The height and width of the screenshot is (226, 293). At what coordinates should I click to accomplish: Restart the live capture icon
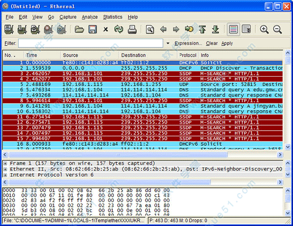click(62, 29)
